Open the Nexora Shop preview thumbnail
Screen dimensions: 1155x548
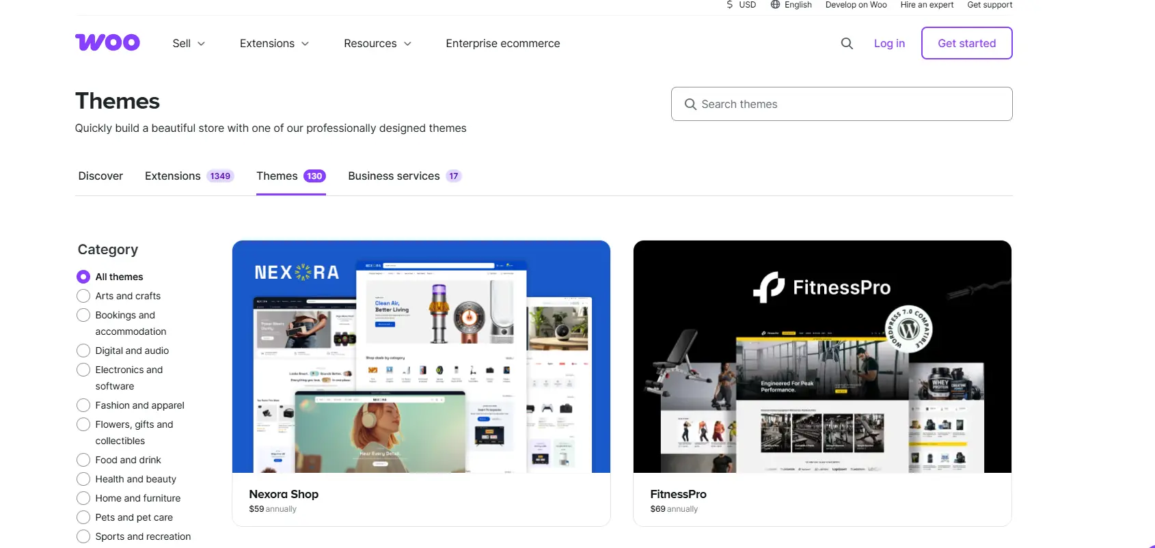pyautogui.click(x=421, y=357)
